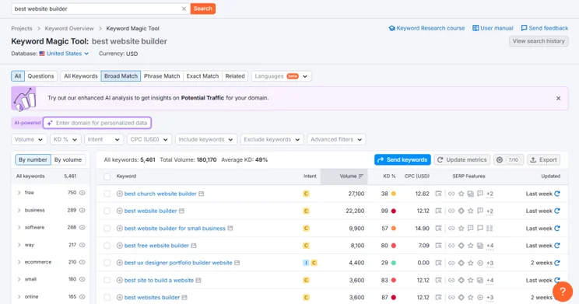The image size is (579, 304).
Task: Toggle eye icon for the 'business' group
Action: (82, 210)
